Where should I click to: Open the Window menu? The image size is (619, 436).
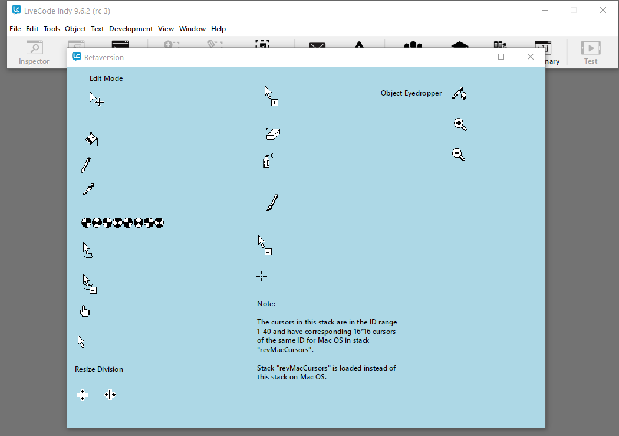(x=192, y=29)
